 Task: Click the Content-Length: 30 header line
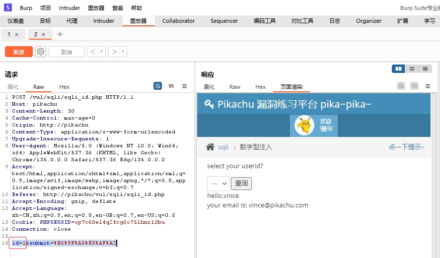click(x=43, y=111)
